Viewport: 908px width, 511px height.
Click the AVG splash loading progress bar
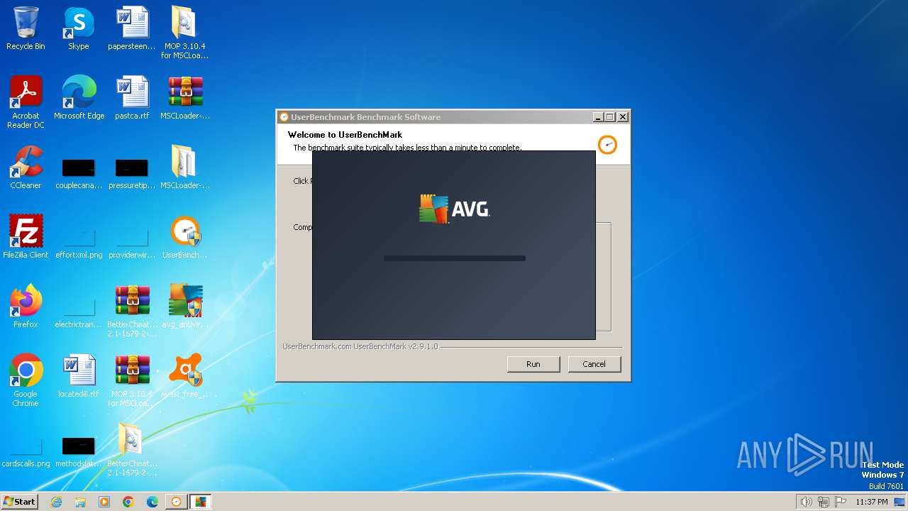455,258
